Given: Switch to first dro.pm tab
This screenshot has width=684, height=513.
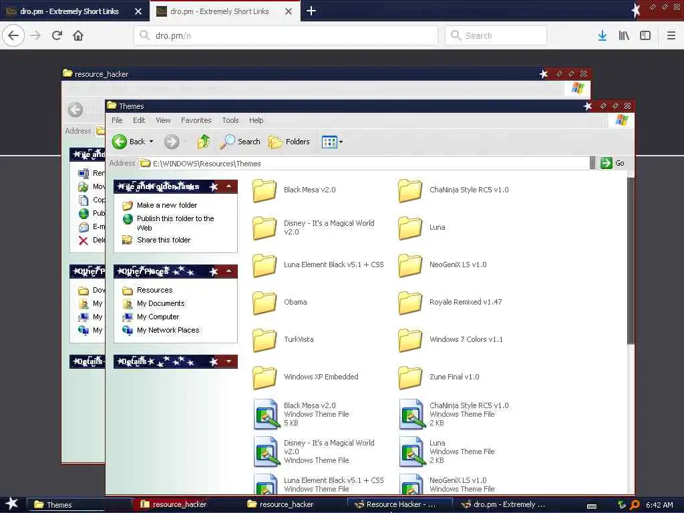Looking at the screenshot, I should 69,11.
